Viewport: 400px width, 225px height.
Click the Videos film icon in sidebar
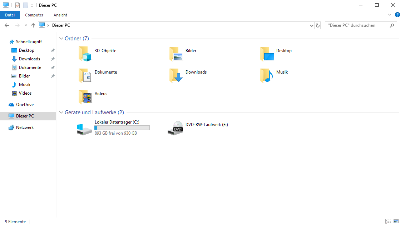[x=14, y=93]
